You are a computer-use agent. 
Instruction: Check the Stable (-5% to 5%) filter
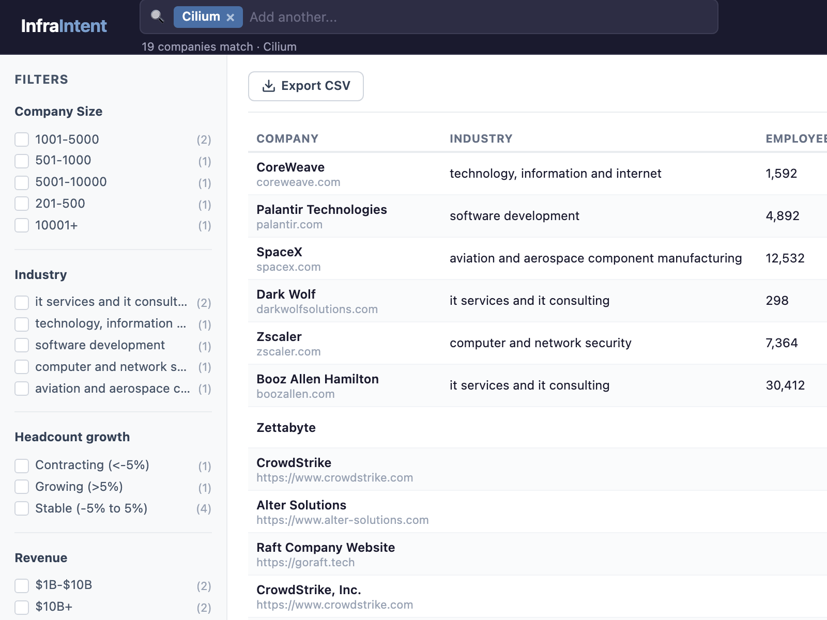[x=21, y=508]
